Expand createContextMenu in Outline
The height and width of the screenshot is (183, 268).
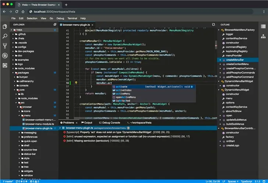click(x=220, y=64)
